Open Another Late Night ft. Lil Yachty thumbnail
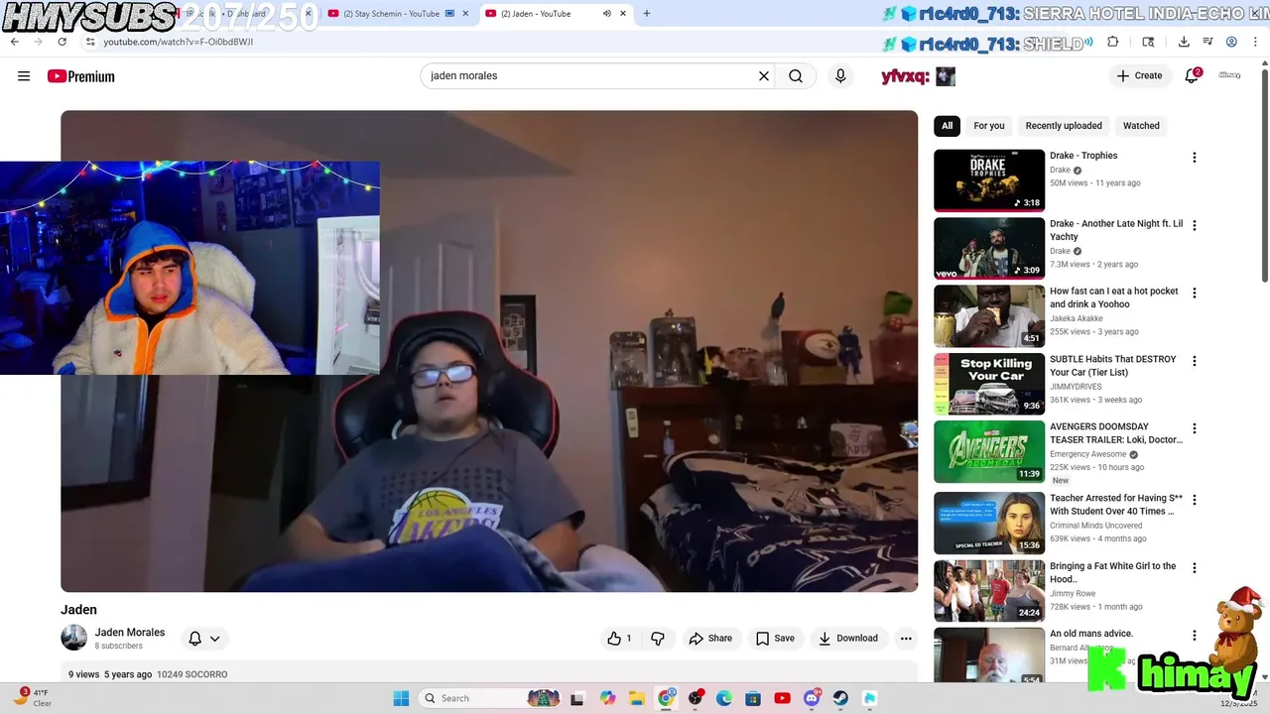Screen dimensions: 1270x714 coord(989,248)
